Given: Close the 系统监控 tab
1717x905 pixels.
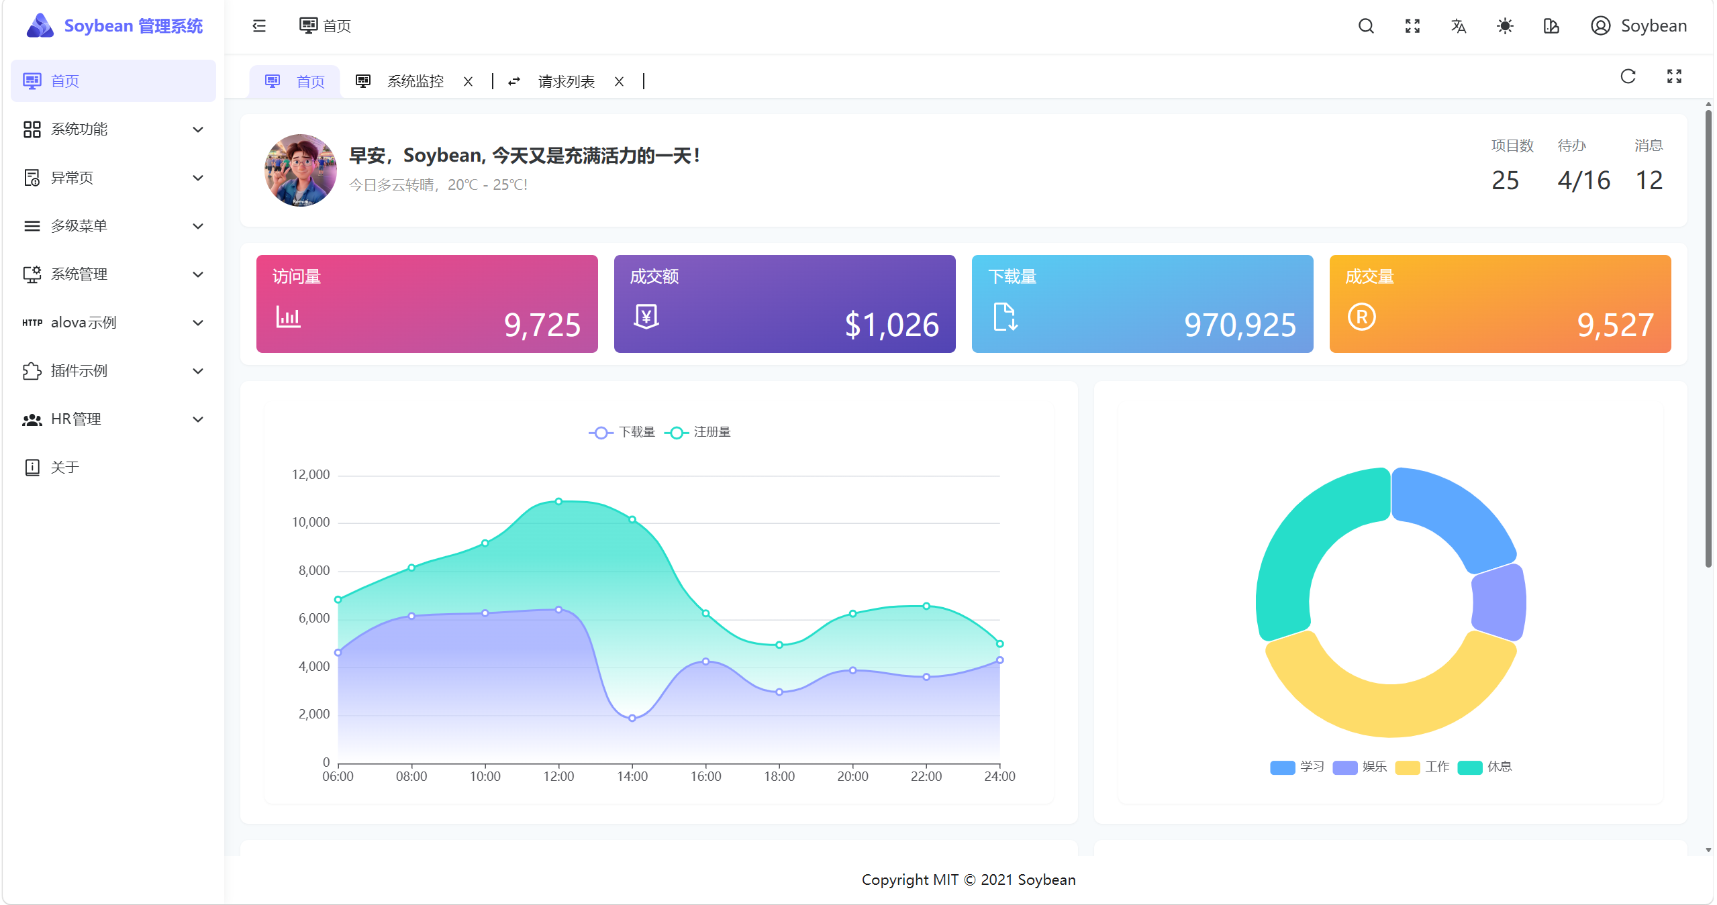Looking at the screenshot, I should pos(469,81).
